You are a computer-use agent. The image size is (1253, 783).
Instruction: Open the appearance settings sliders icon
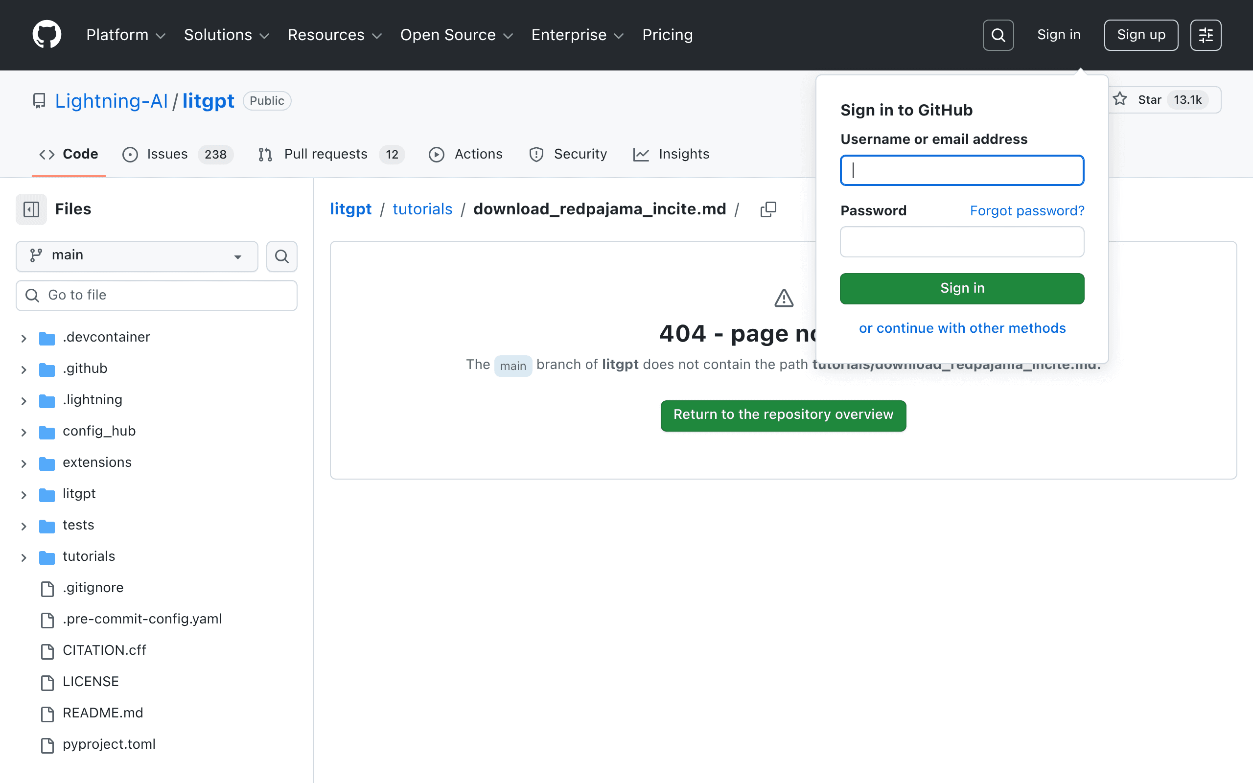[1206, 35]
